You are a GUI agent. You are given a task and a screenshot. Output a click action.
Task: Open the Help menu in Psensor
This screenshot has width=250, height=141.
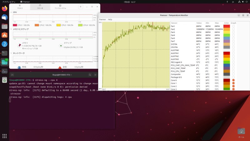[110, 19]
